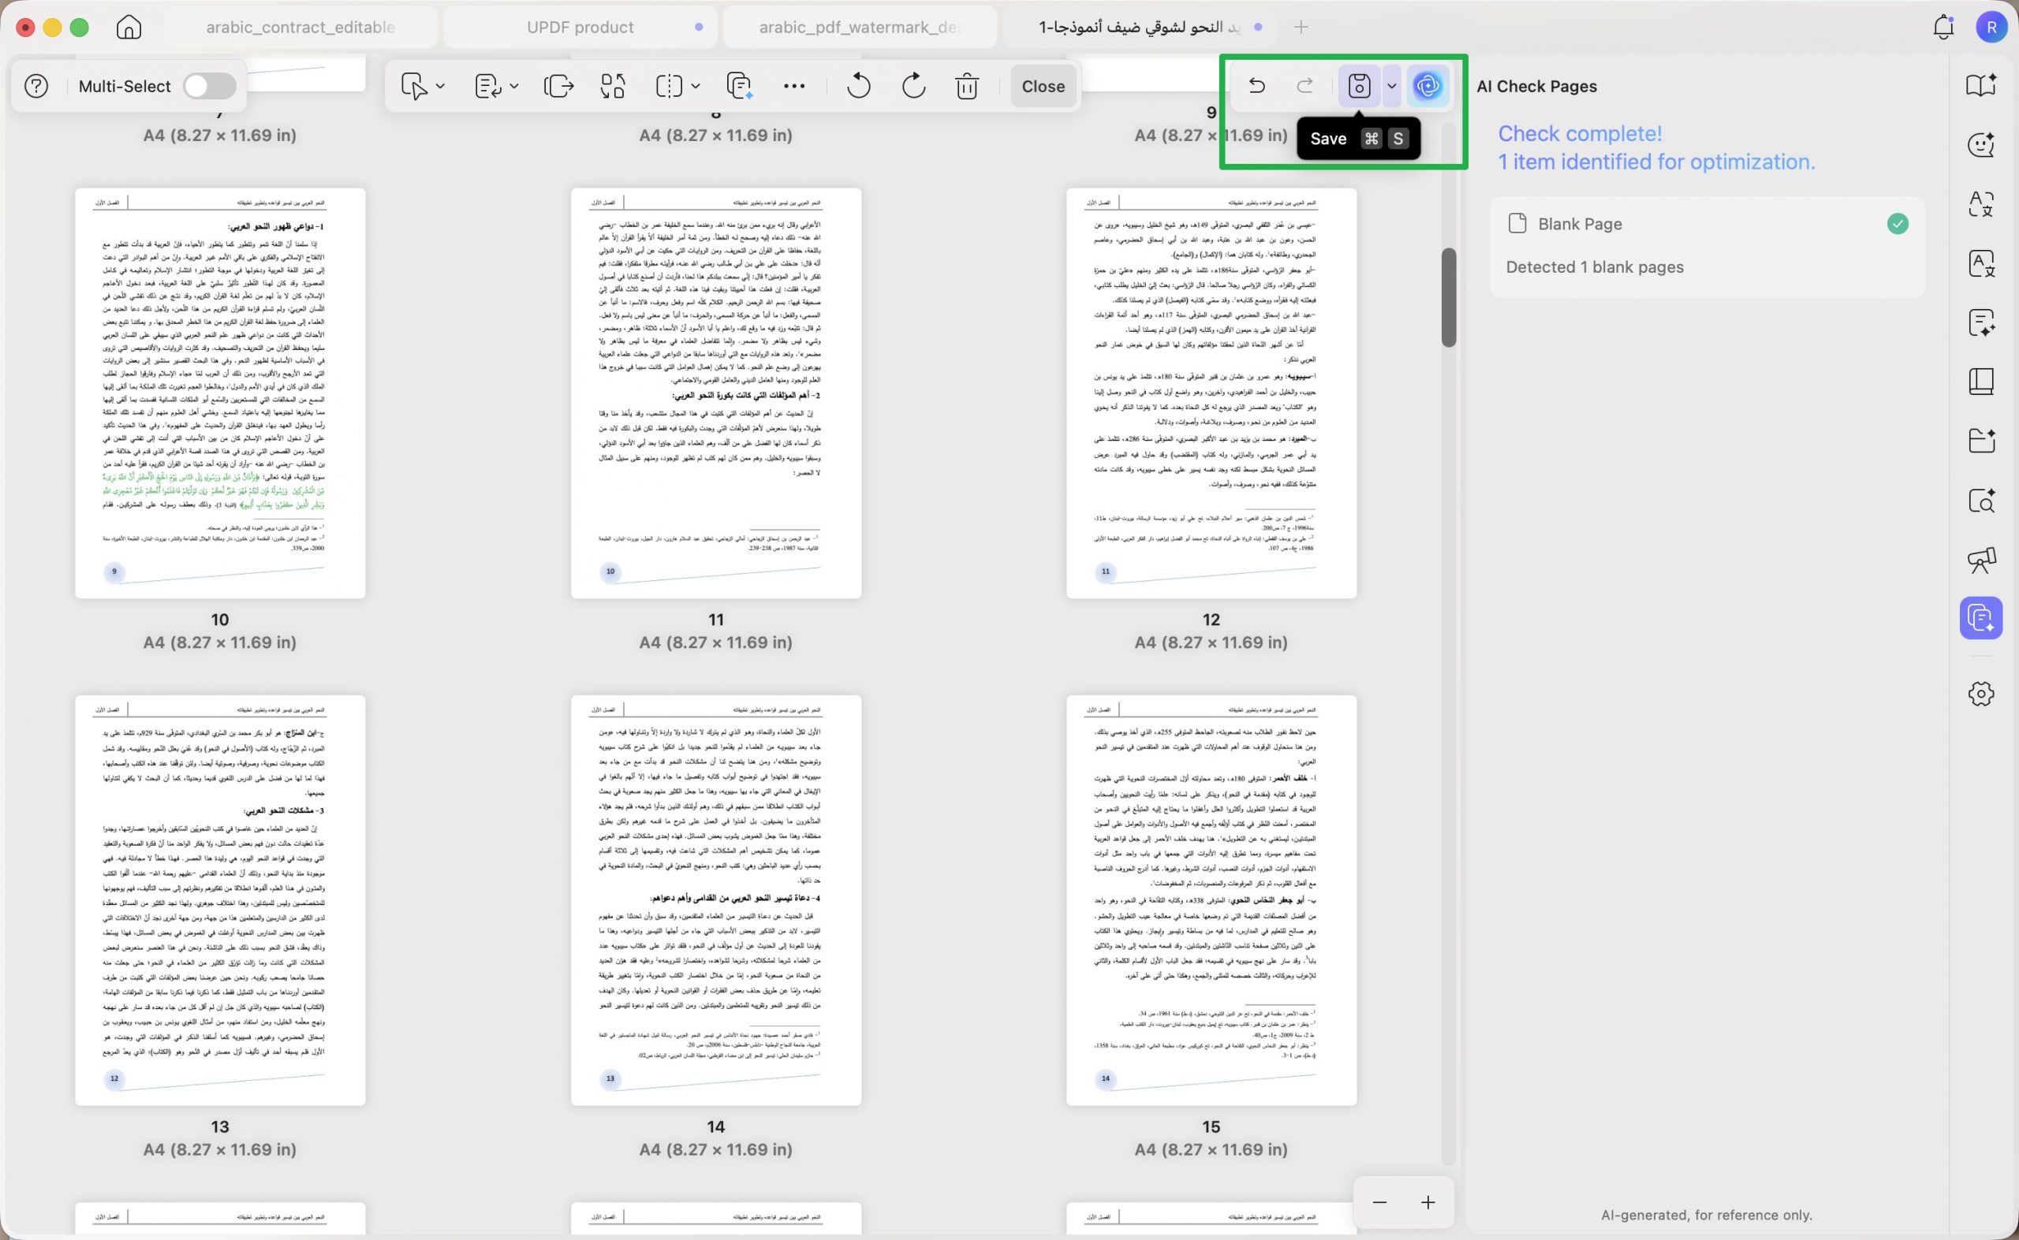Open the AI assistant face icon in sidebar
The image size is (2019, 1240).
1981,145
